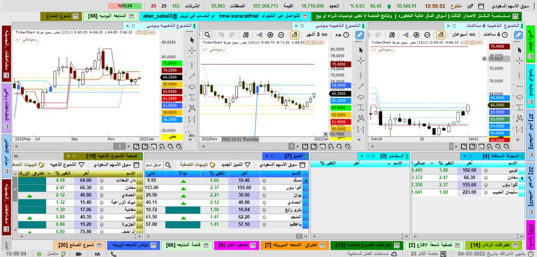Toggle the highlighted drawing mode icon in middle chart
537x257 pixels.
295,34
